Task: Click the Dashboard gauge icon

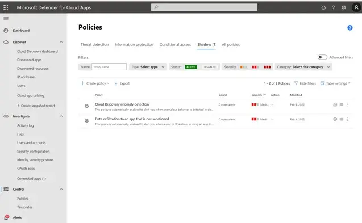Action: [x=6, y=31]
